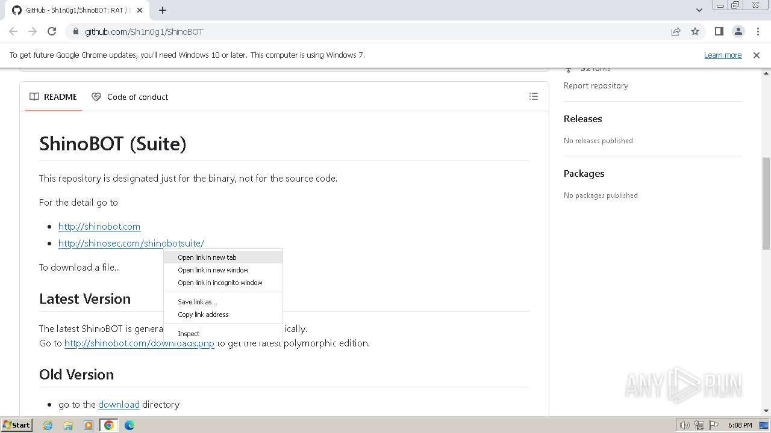The width and height of the screenshot is (771, 433).
Task: Open the side panel icon
Action: click(x=719, y=31)
